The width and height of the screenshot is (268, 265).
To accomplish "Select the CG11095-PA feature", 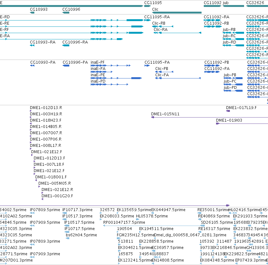I will (147, 66).
